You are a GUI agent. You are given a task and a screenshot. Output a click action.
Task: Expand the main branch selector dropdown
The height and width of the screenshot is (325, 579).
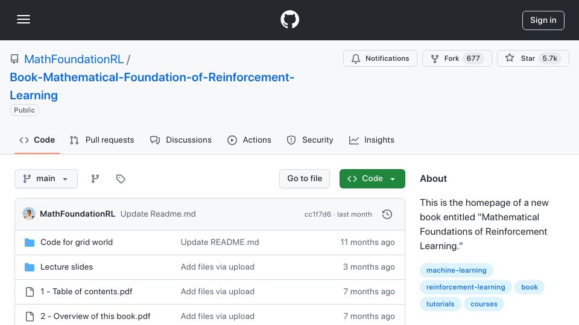[x=46, y=179]
